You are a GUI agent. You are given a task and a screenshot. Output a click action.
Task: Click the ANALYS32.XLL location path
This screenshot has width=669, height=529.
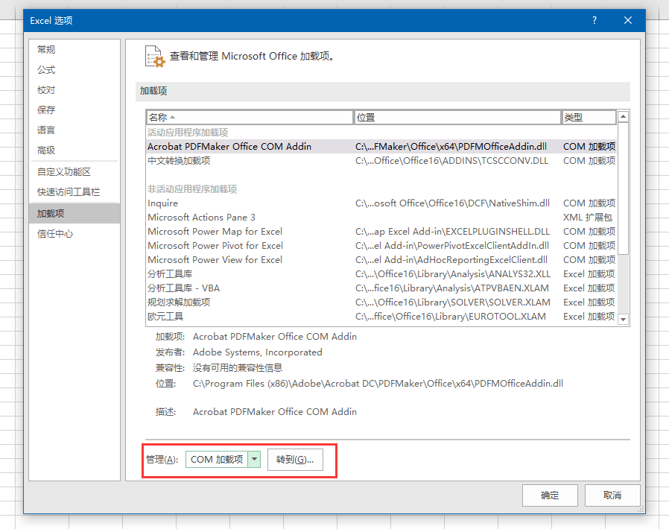453,274
